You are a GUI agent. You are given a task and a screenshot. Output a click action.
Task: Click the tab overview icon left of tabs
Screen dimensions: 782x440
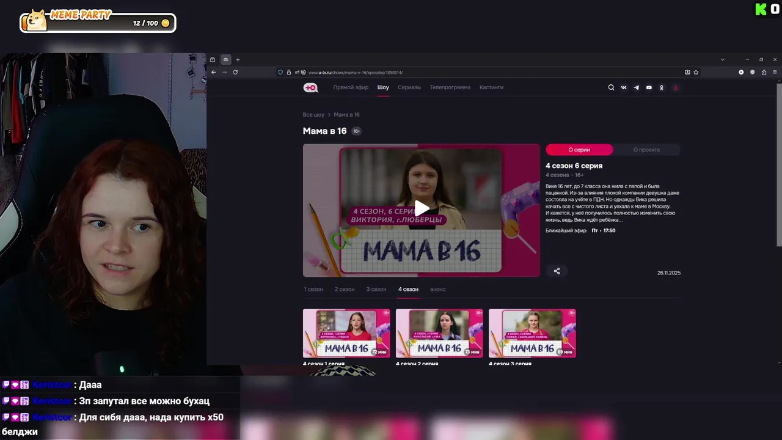click(213, 59)
